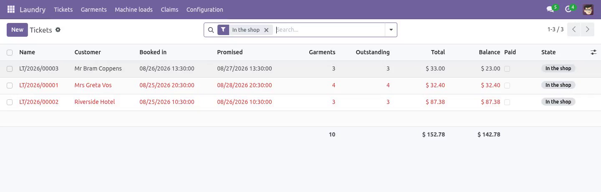This screenshot has height=192, width=601.
Task: Open the Machine loads menu
Action: tap(134, 9)
